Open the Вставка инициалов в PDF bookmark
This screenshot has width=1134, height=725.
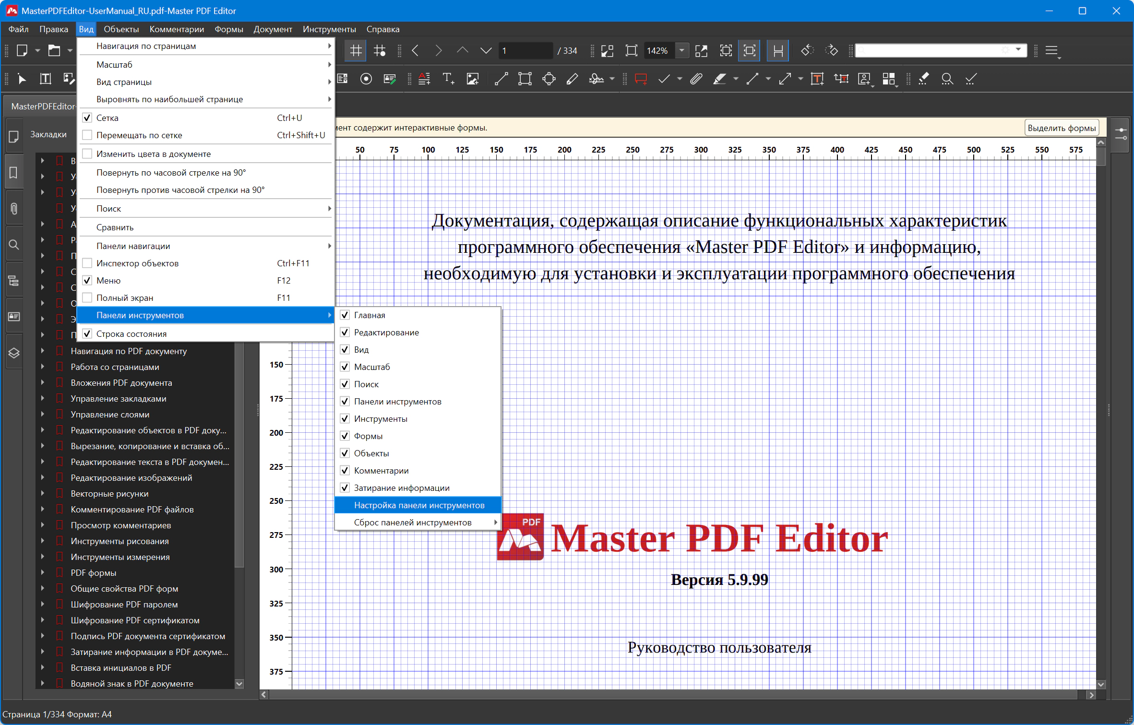pos(121,667)
